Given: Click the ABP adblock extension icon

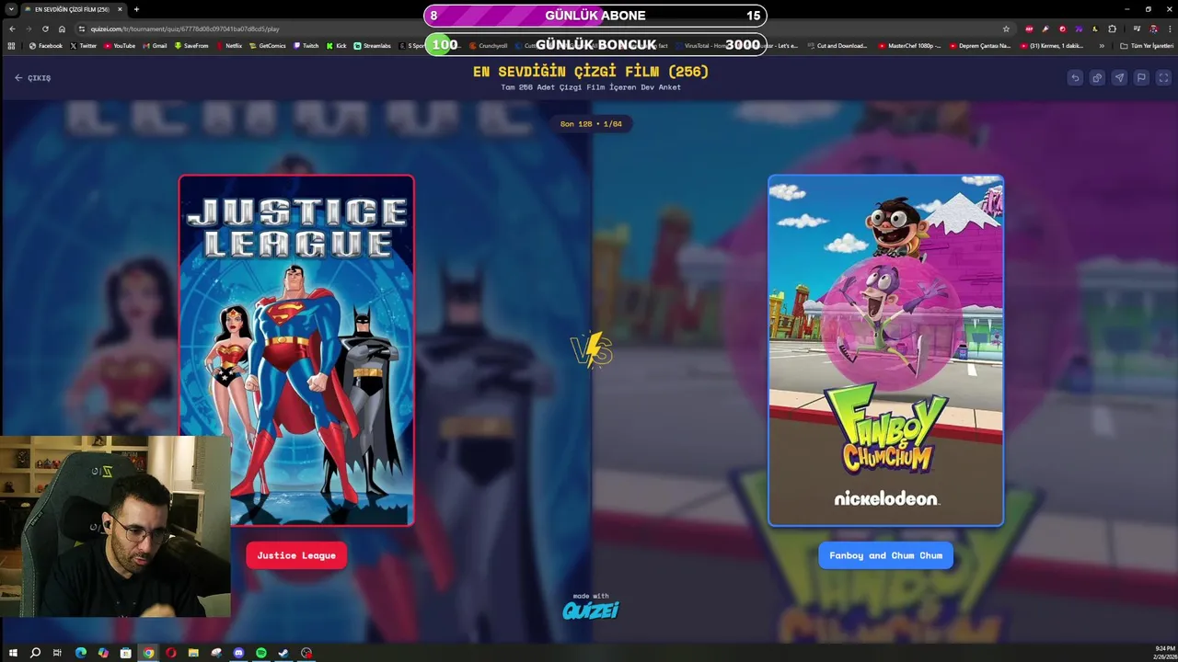Looking at the screenshot, I should point(1029,29).
